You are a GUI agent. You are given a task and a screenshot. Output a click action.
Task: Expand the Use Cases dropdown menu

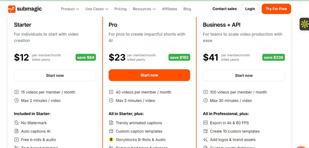pyautogui.click(x=97, y=9)
